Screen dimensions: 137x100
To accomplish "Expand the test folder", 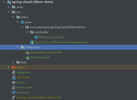I will coord(13,62).
